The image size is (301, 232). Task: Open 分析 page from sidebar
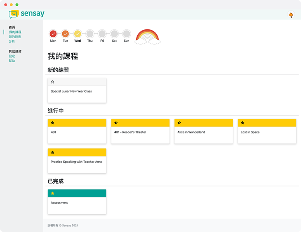[12, 41]
